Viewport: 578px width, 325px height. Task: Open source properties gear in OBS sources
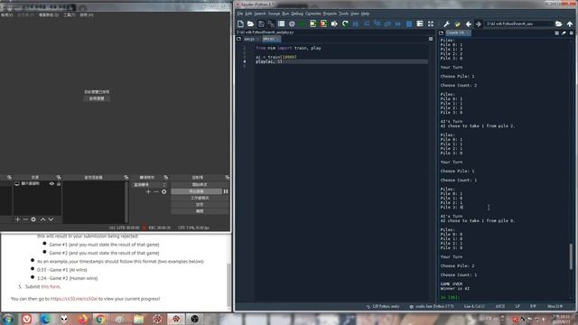point(33,219)
